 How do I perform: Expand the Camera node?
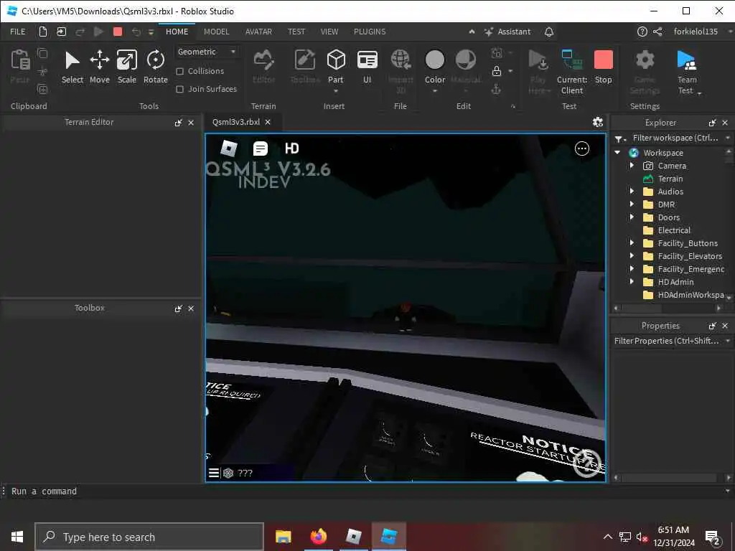click(x=632, y=166)
